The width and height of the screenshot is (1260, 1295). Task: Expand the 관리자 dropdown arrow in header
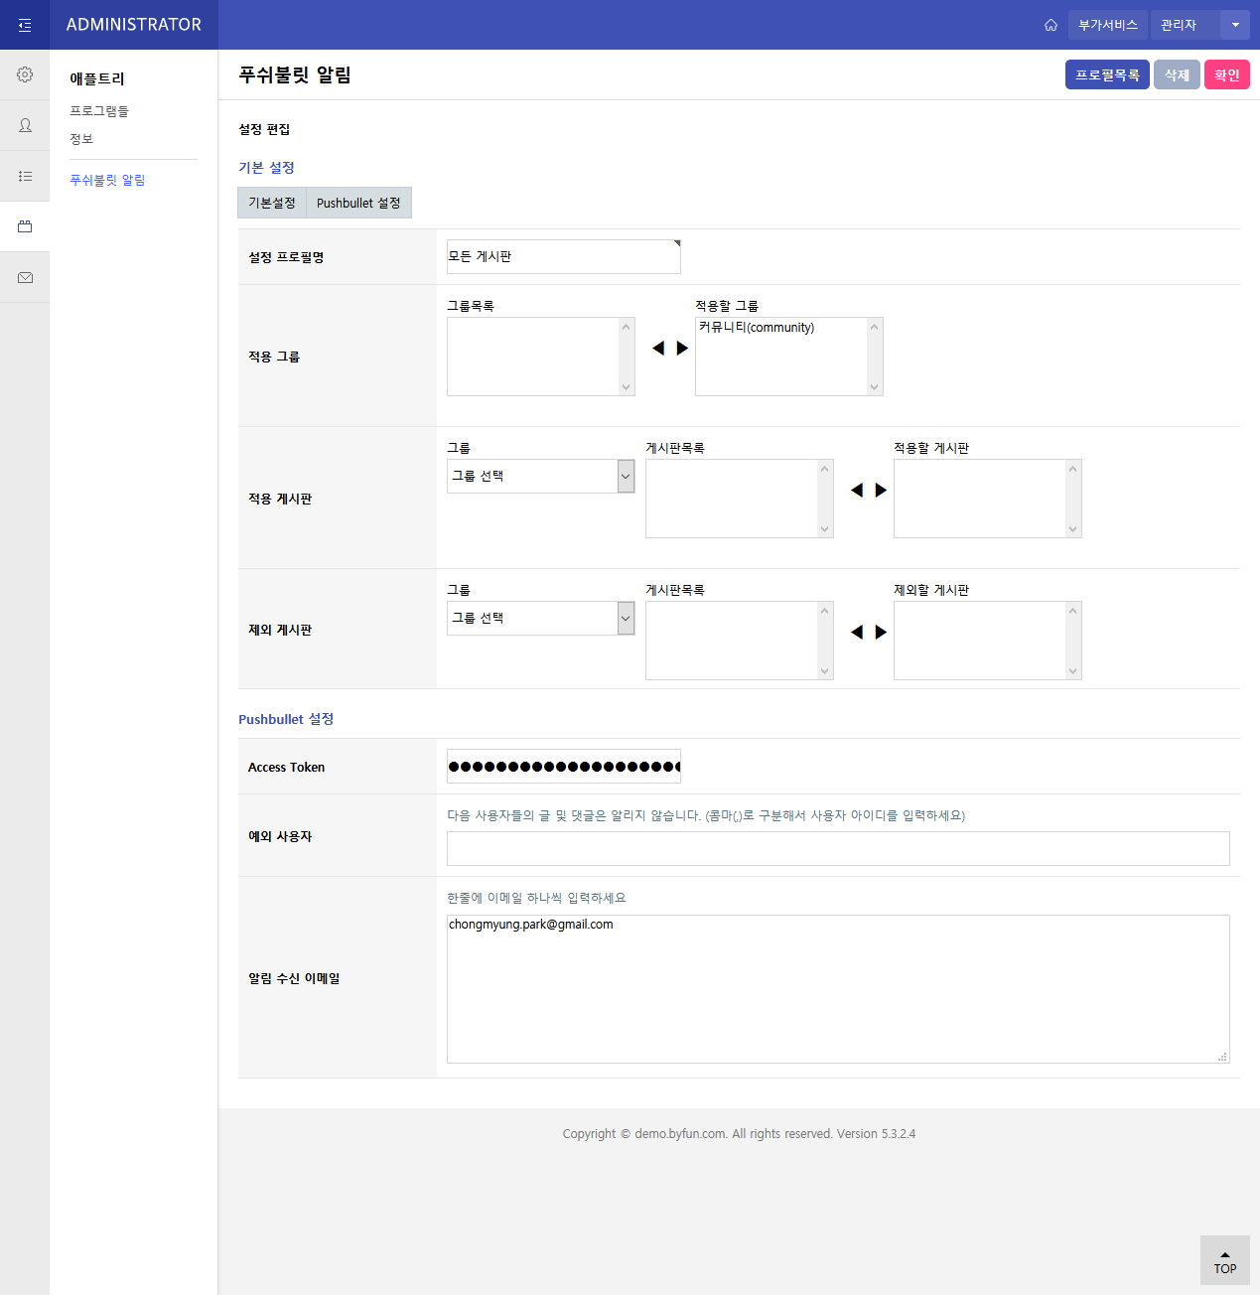pyautogui.click(x=1235, y=25)
